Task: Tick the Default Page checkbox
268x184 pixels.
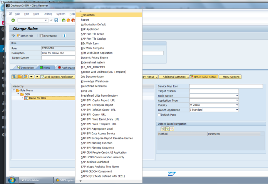Action: pos(159,115)
